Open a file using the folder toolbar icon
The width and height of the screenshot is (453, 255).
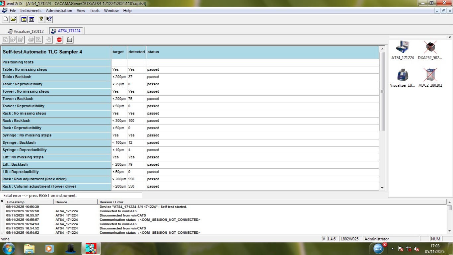point(13,19)
